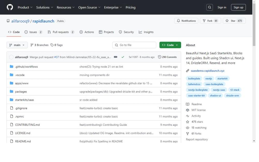
Task: Open the 475 stars link
Action: [x=197, y=122]
